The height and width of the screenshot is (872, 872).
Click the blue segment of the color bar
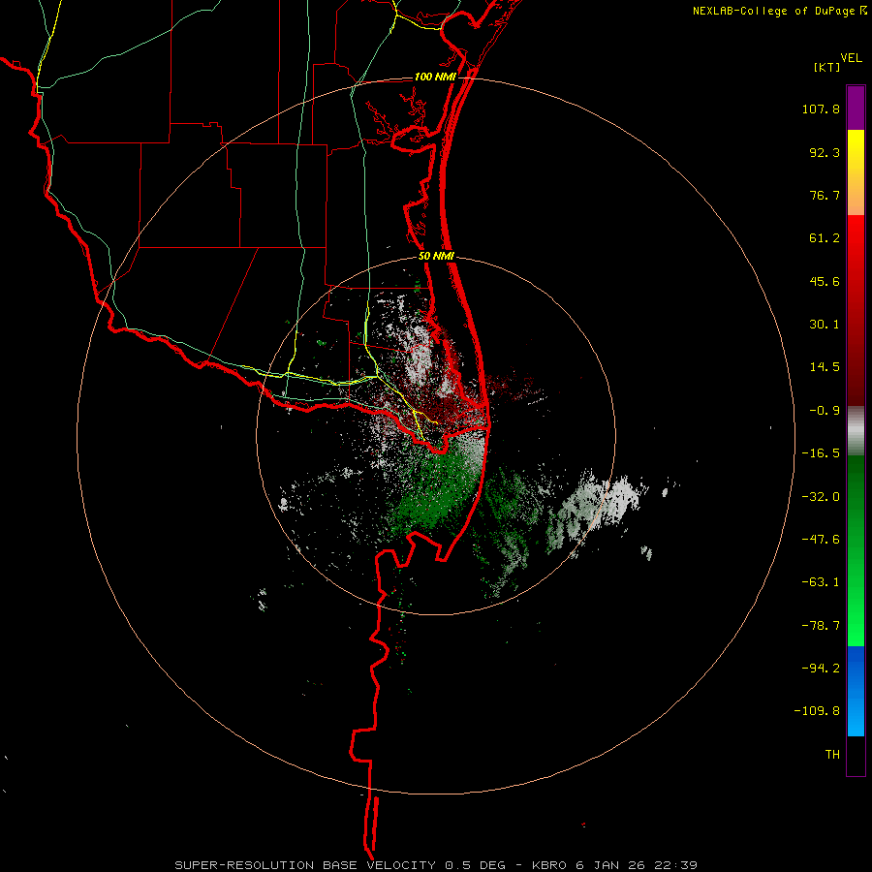(856, 691)
